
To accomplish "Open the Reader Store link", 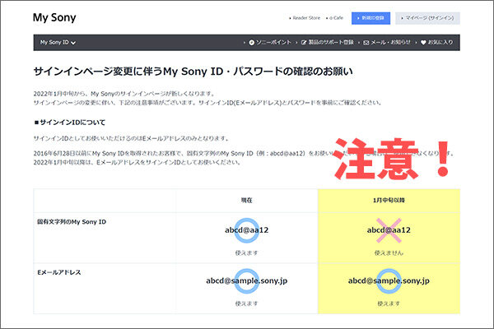I will click(306, 18).
